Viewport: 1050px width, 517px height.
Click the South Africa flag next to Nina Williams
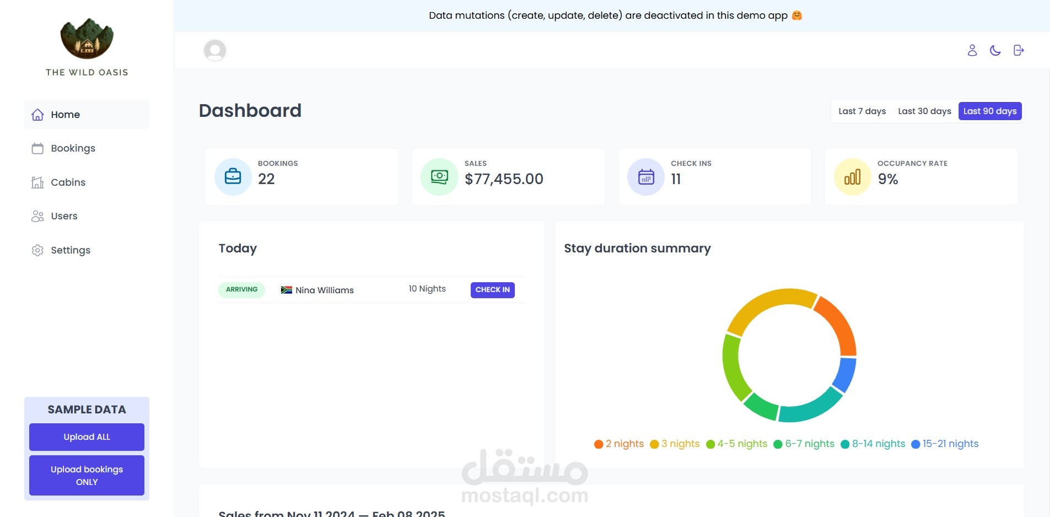click(287, 290)
